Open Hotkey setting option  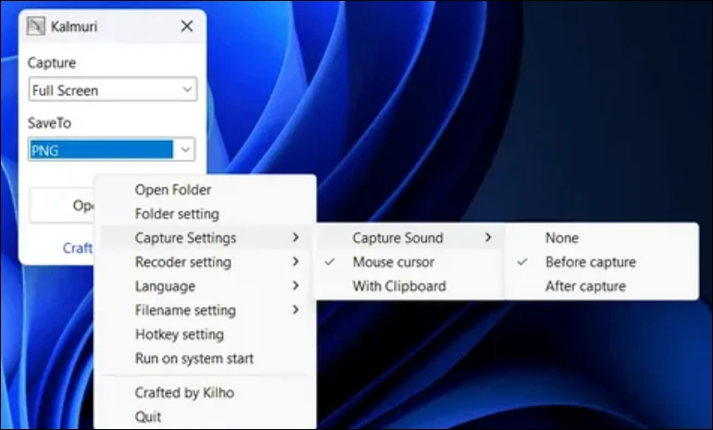click(x=179, y=335)
